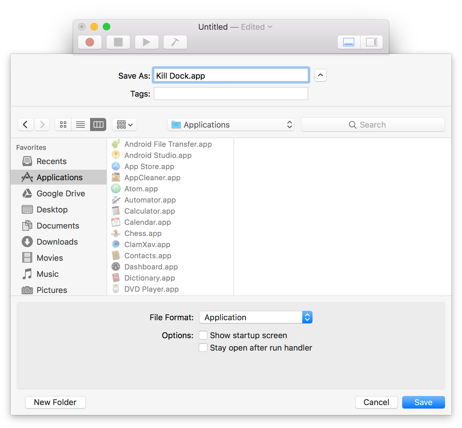Screen dimensions: 462x428
Task: Click the AppCleaner app icon
Action: (x=116, y=177)
